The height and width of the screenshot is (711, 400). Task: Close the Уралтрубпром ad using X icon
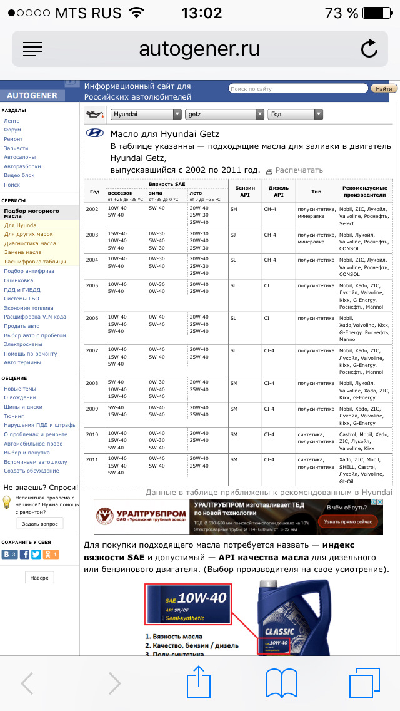(380, 503)
